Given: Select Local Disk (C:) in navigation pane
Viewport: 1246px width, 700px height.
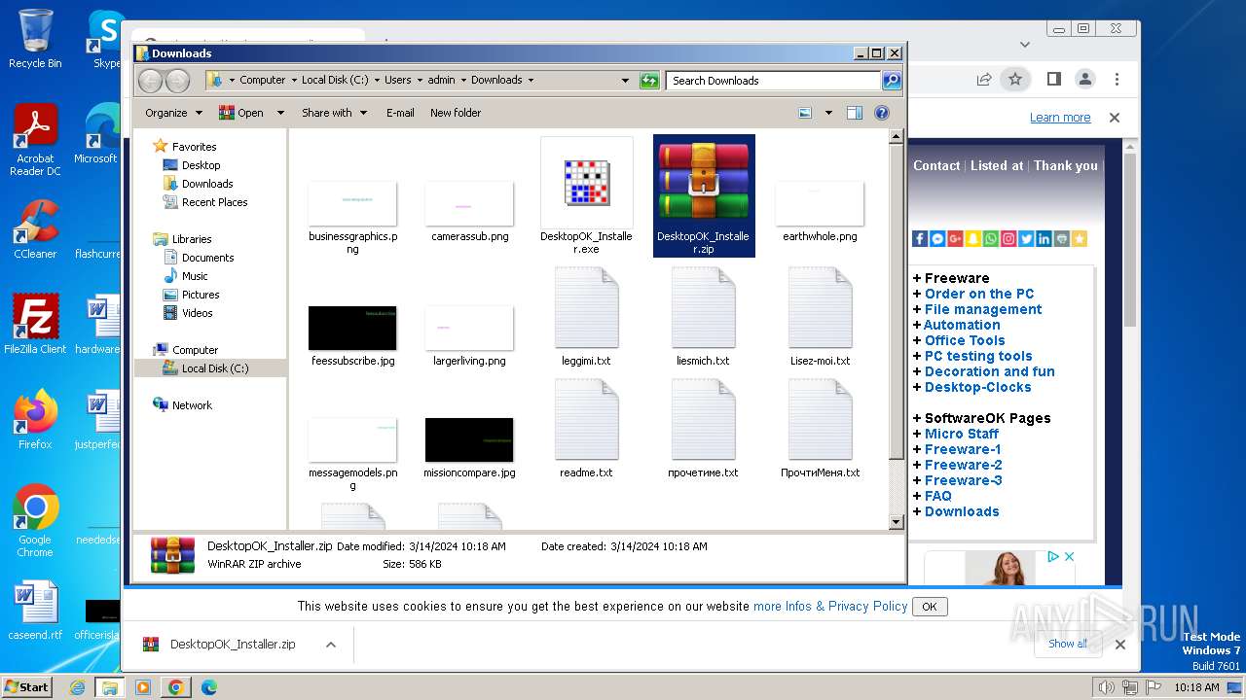Looking at the screenshot, I should pos(214,368).
